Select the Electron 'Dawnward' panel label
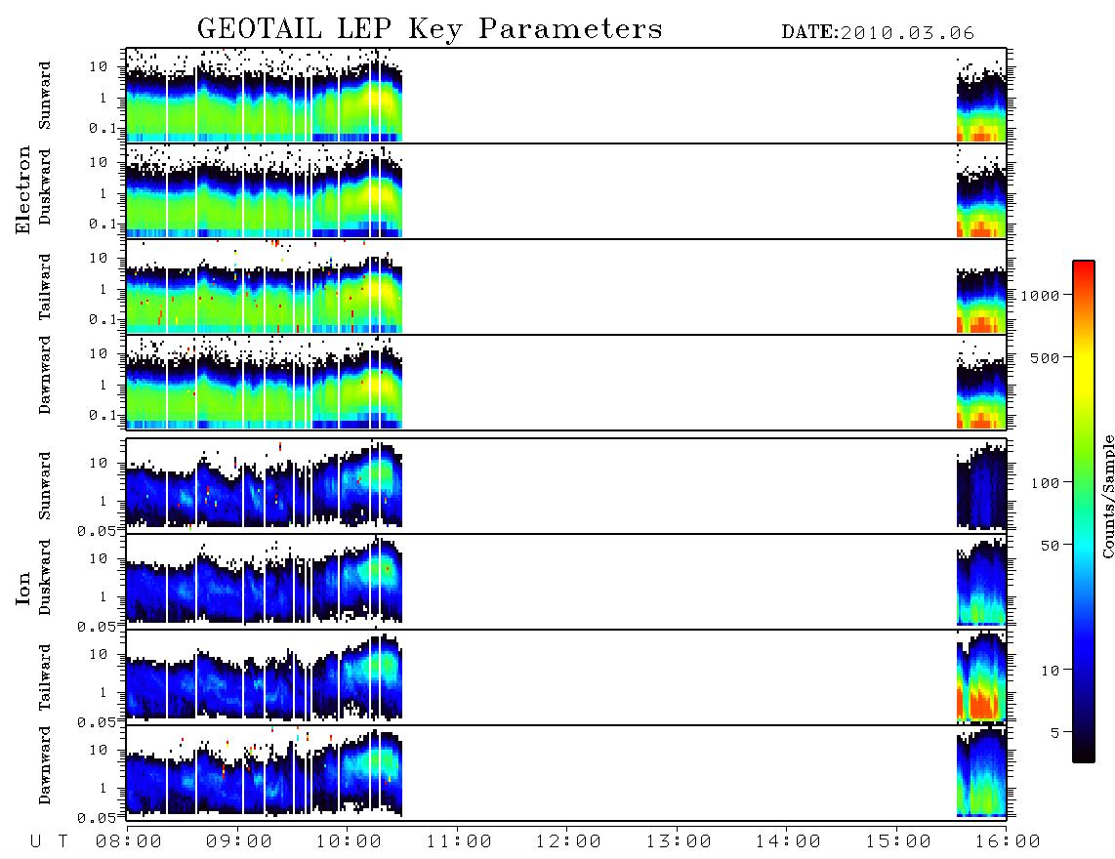Viewport: 1115px width, 859px height. 45,375
